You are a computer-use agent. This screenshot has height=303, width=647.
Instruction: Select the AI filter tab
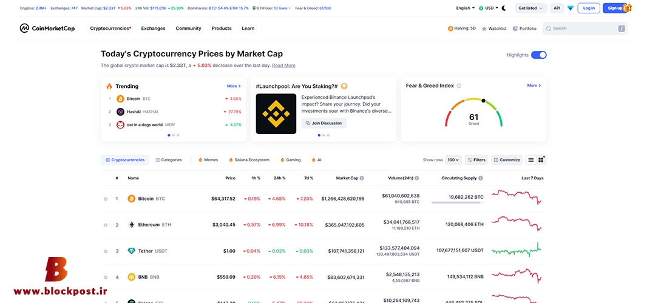[x=316, y=160]
